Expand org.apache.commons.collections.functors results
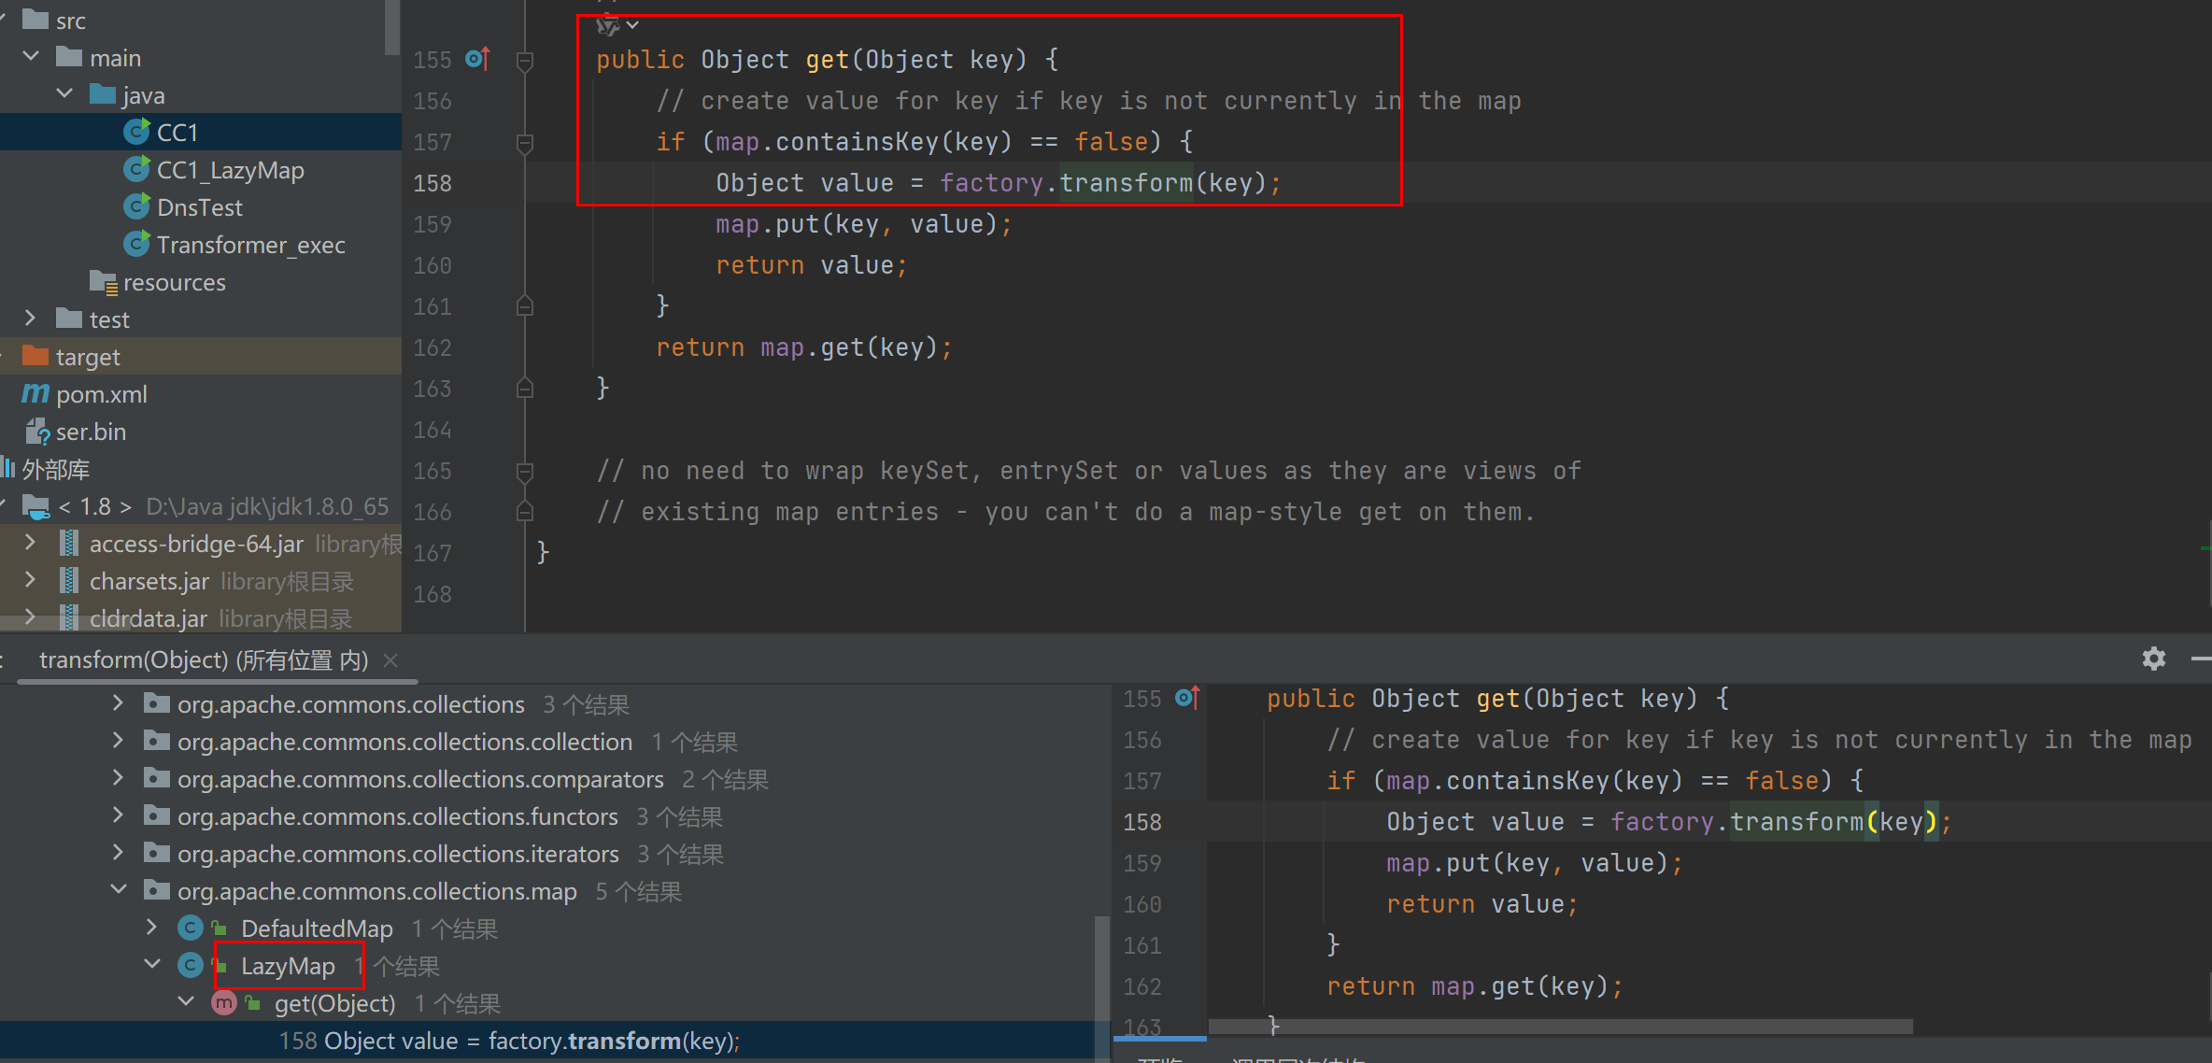2212x1063 pixels. click(x=118, y=815)
